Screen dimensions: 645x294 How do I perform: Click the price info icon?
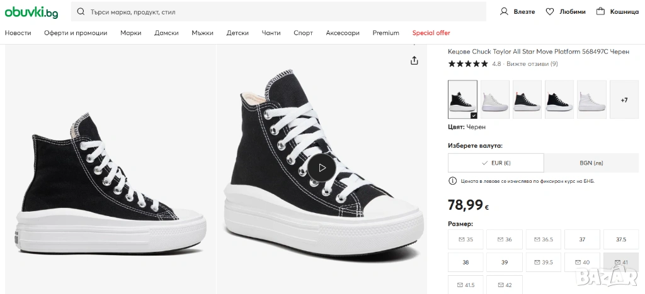point(452,181)
